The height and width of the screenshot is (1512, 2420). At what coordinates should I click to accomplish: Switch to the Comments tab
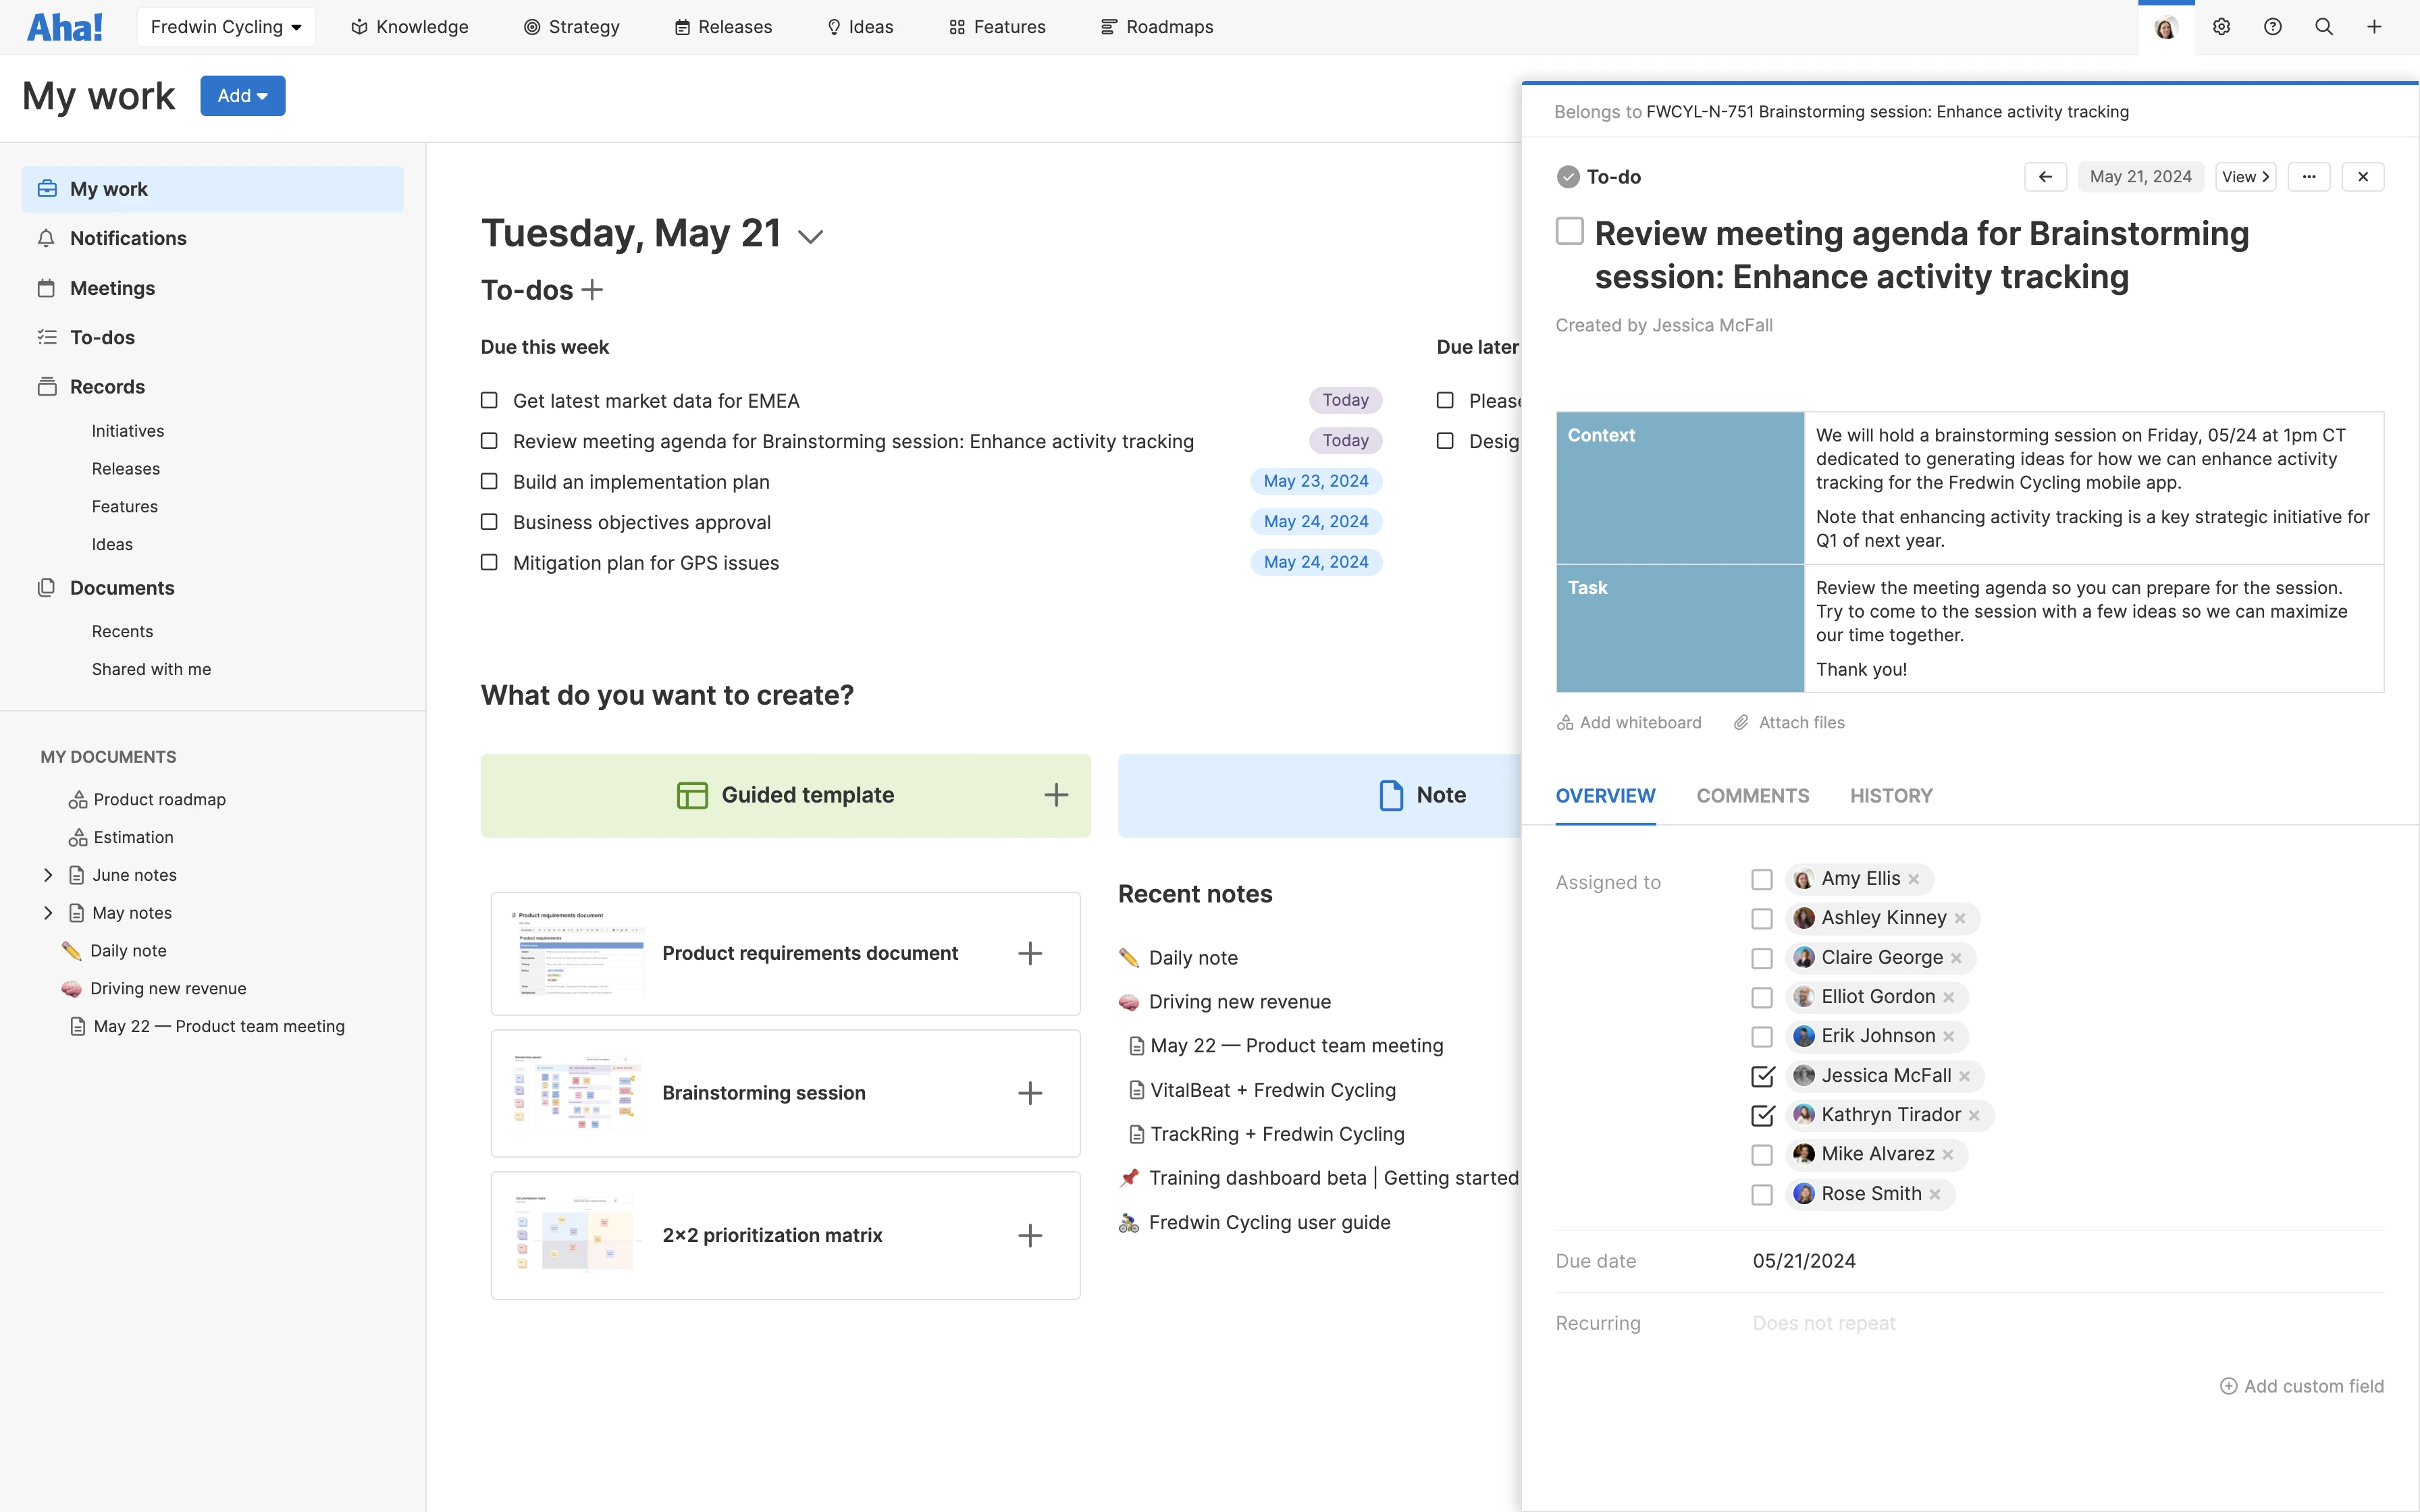(x=1752, y=796)
